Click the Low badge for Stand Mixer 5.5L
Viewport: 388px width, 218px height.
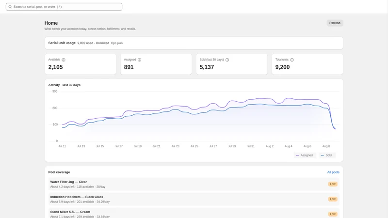[x=333, y=214]
